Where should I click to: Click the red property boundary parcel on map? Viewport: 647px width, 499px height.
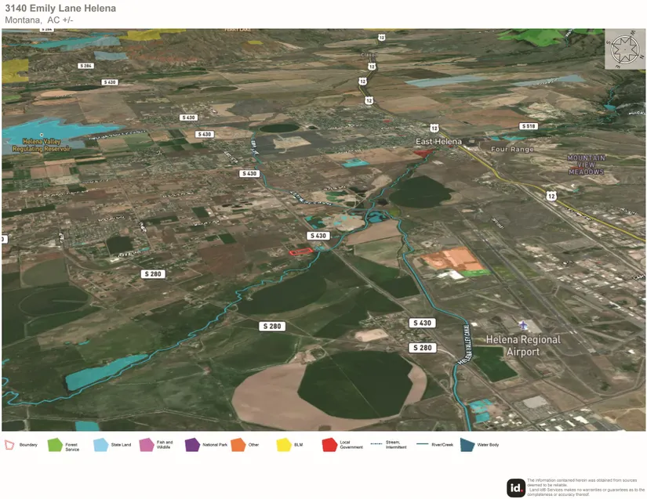point(300,251)
